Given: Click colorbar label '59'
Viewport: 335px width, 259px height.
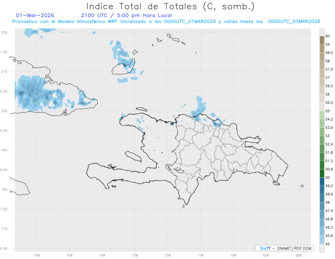Looking at the screenshot, I should [x=328, y=44].
